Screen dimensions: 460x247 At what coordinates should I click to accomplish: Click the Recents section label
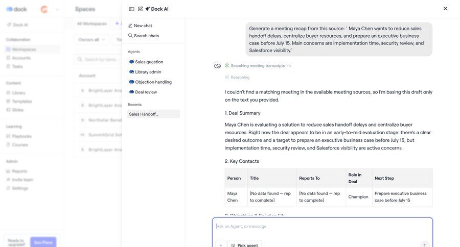point(134,105)
